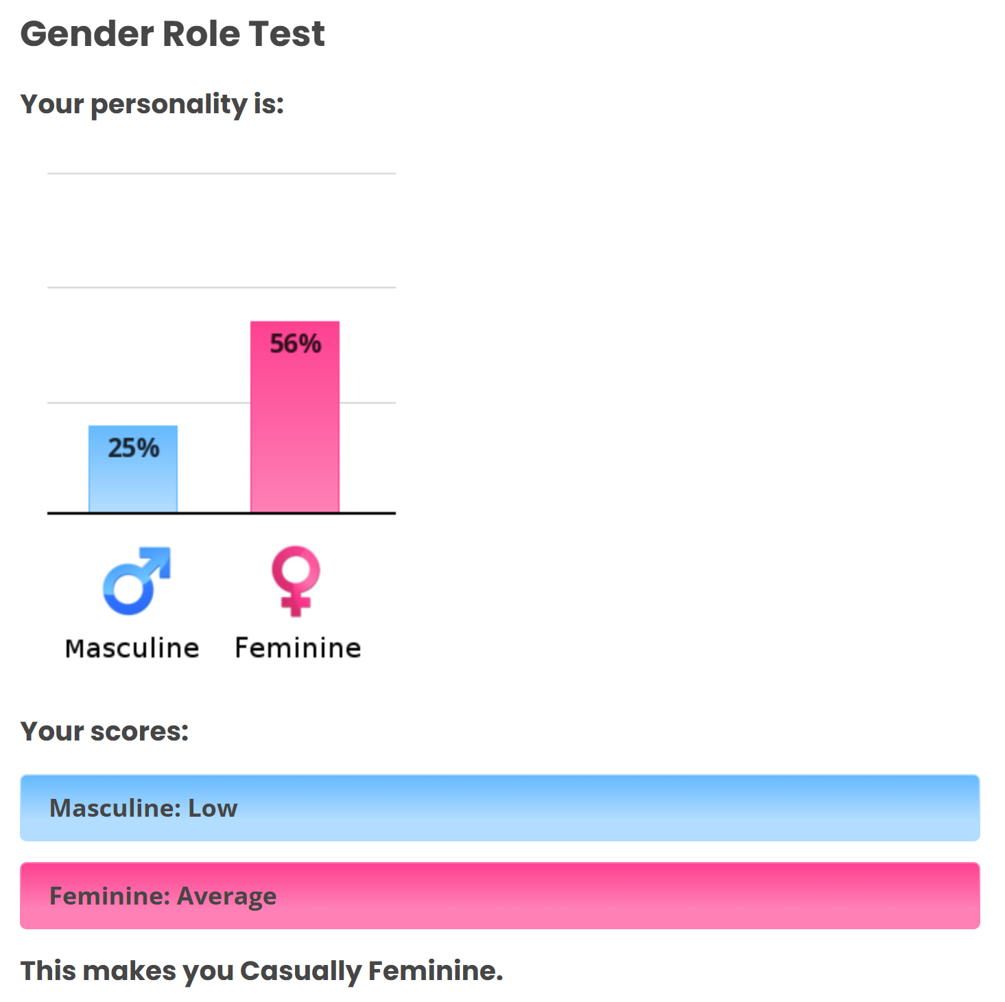Click the "Your scores:" heading
This screenshot has height=1002, width=1005.
[x=104, y=732]
